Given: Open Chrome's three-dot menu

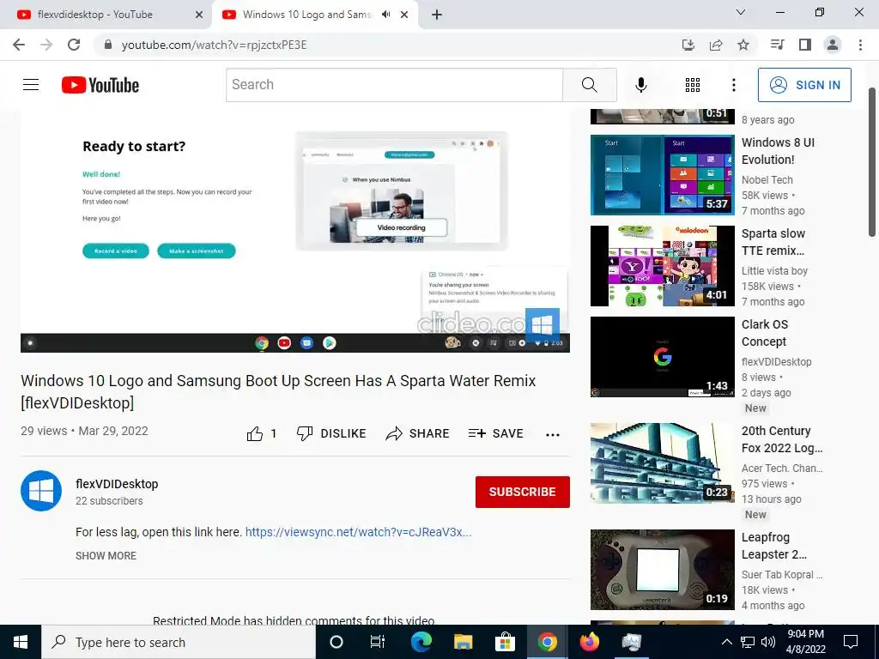Looking at the screenshot, I should tap(860, 45).
